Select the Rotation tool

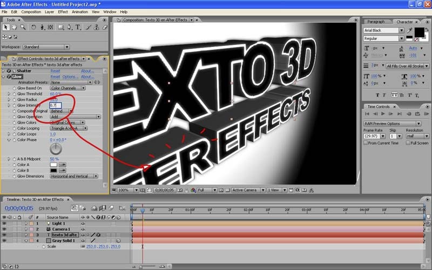pyautogui.click(x=33, y=27)
